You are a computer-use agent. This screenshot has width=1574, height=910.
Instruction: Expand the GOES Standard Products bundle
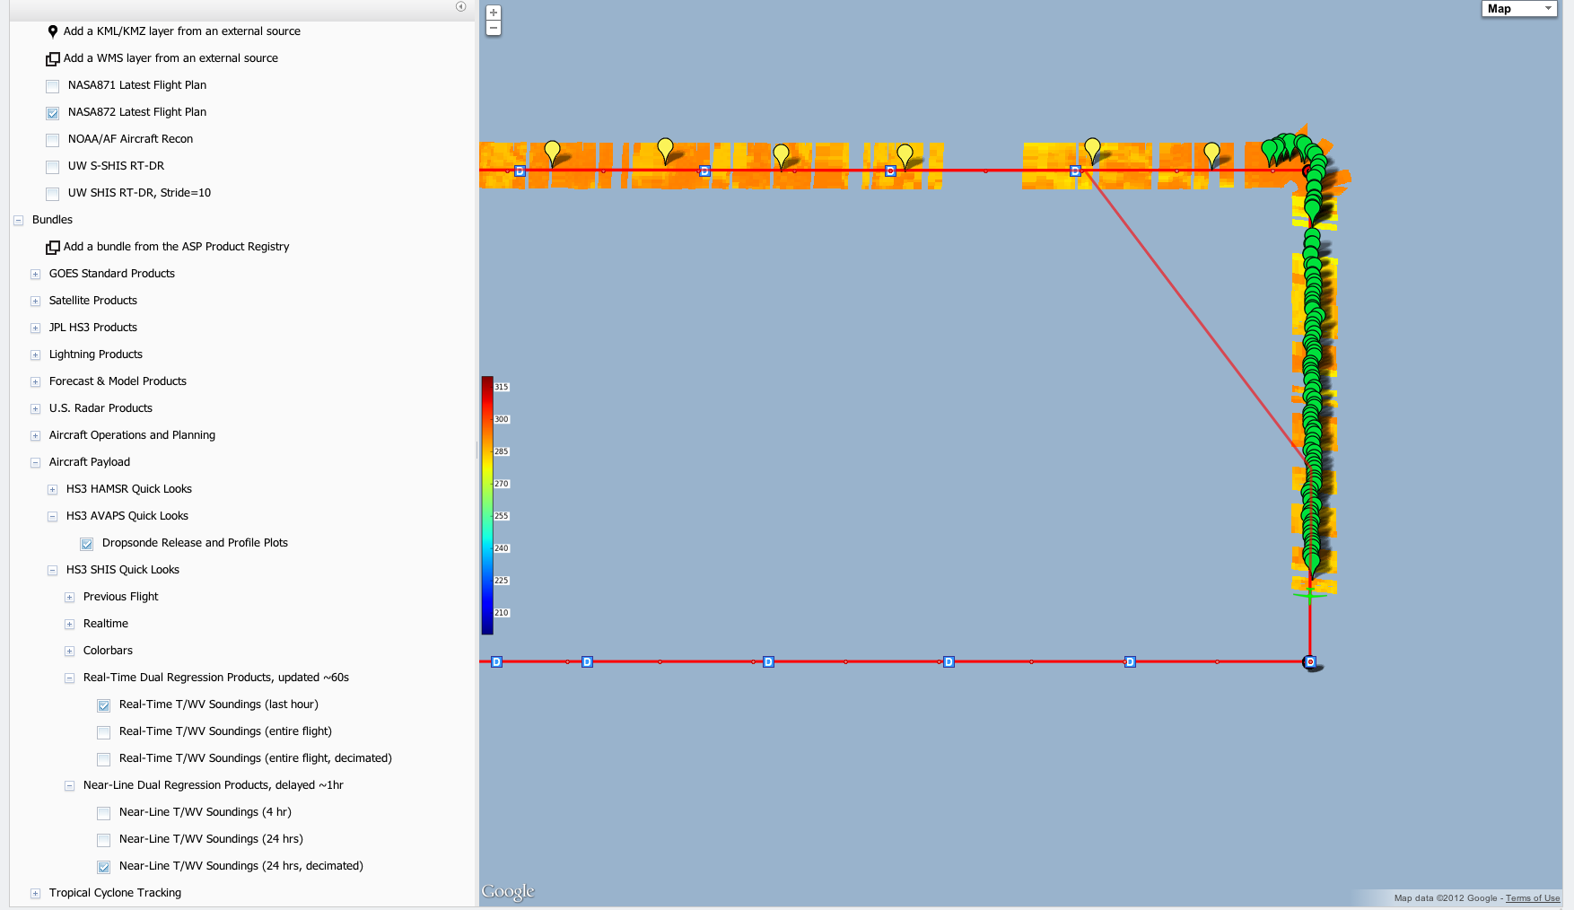(x=35, y=275)
